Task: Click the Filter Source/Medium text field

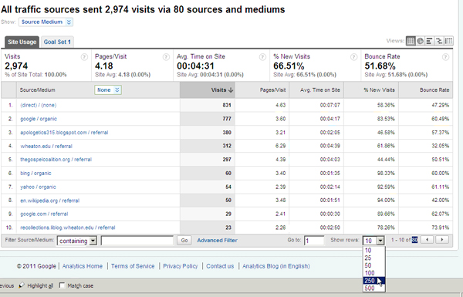Action: coord(137,241)
